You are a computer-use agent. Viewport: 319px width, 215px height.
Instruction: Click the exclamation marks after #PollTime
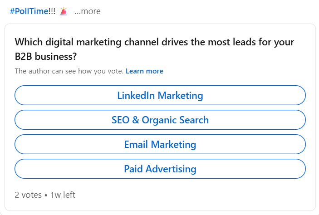click(52, 11)
